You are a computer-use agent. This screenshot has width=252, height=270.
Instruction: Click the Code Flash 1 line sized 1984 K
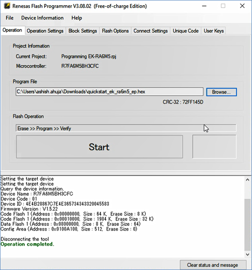click(77, 219)
